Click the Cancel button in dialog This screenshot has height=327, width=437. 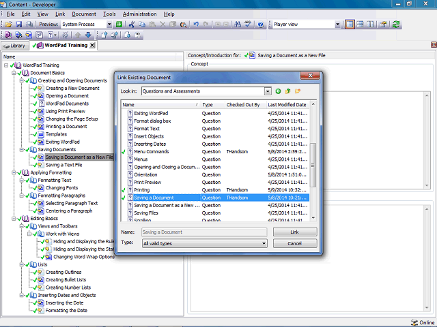tap(295, 244)
